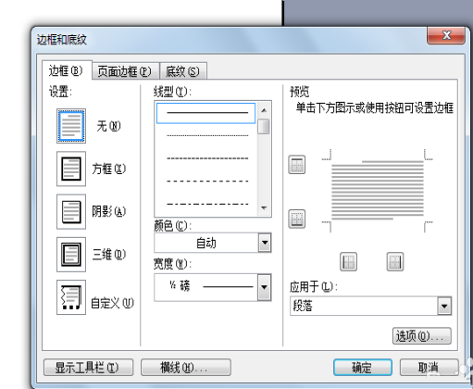Image resolution: width=473 pixels, height=389 pixels.
Task: Click the 三维(D) setting label
Action: click(109, 255)
